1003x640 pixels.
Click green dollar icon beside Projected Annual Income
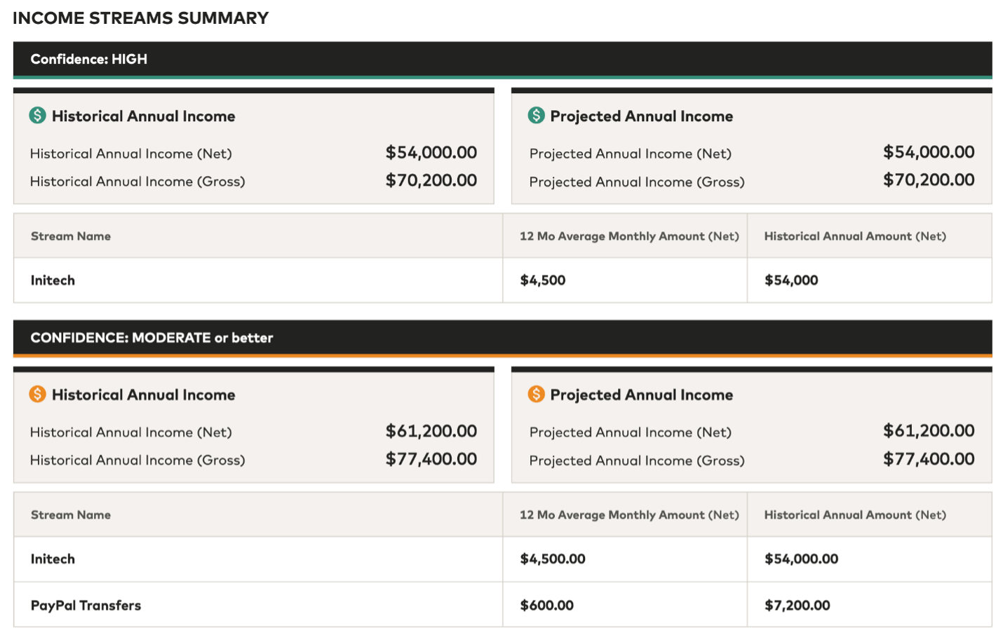[x=536, y=115]
